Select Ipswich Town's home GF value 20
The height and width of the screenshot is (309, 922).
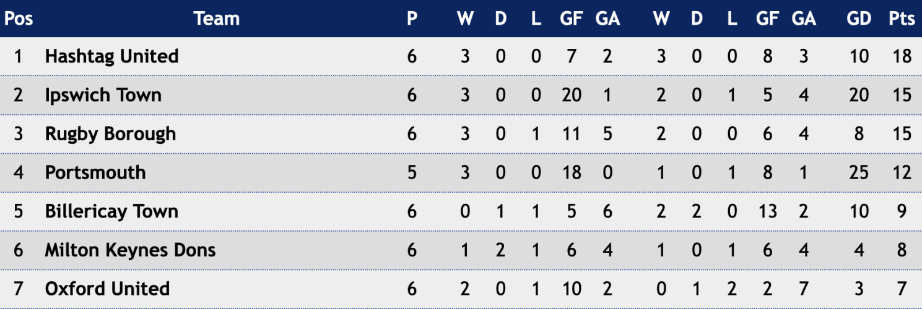point(571,95)
